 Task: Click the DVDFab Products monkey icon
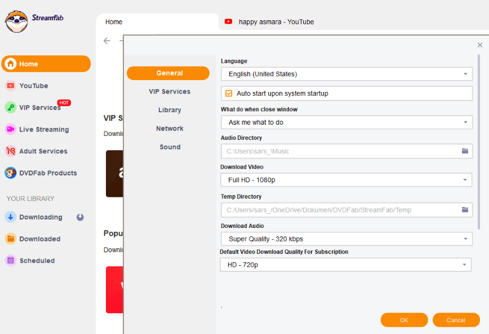point(11,173)
